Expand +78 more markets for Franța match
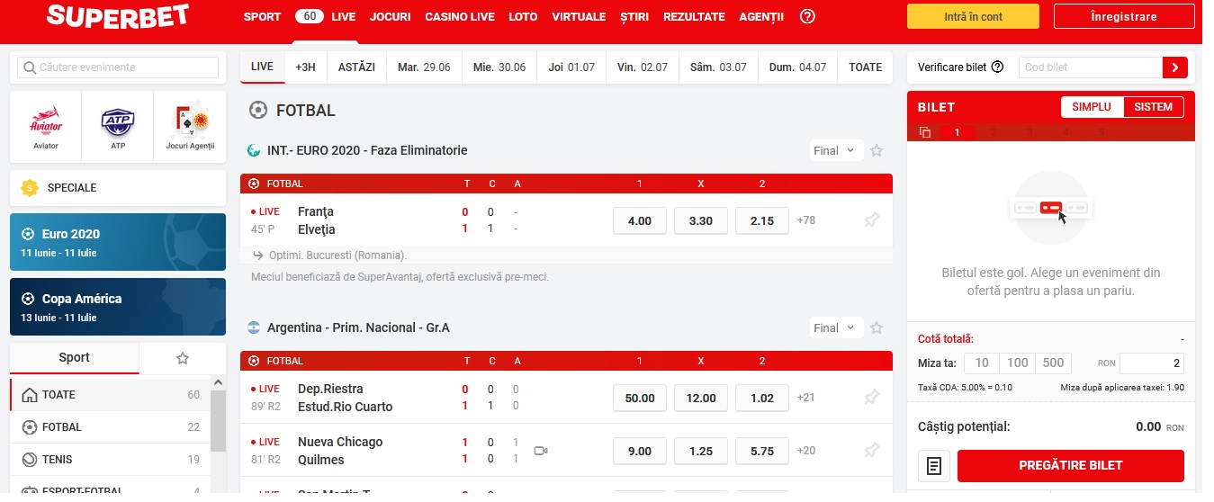1214x502 pixels. [x=806, y=220]
